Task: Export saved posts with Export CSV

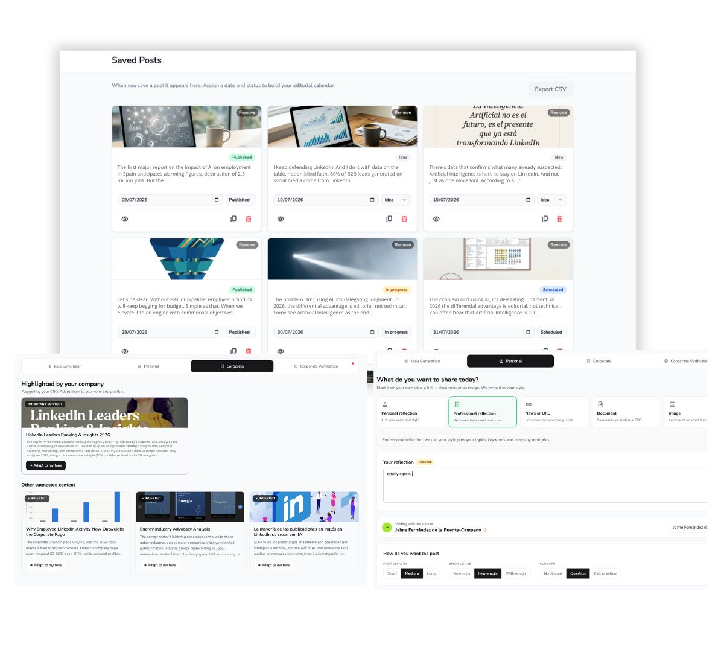Action: [550, 89]
